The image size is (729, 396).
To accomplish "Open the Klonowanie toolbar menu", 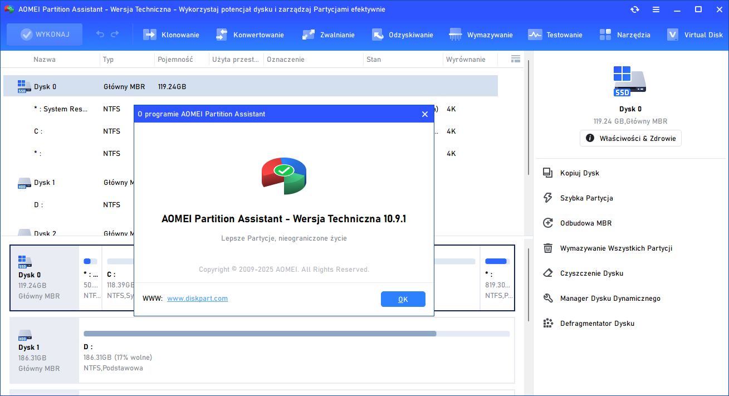I will (172, 35).
